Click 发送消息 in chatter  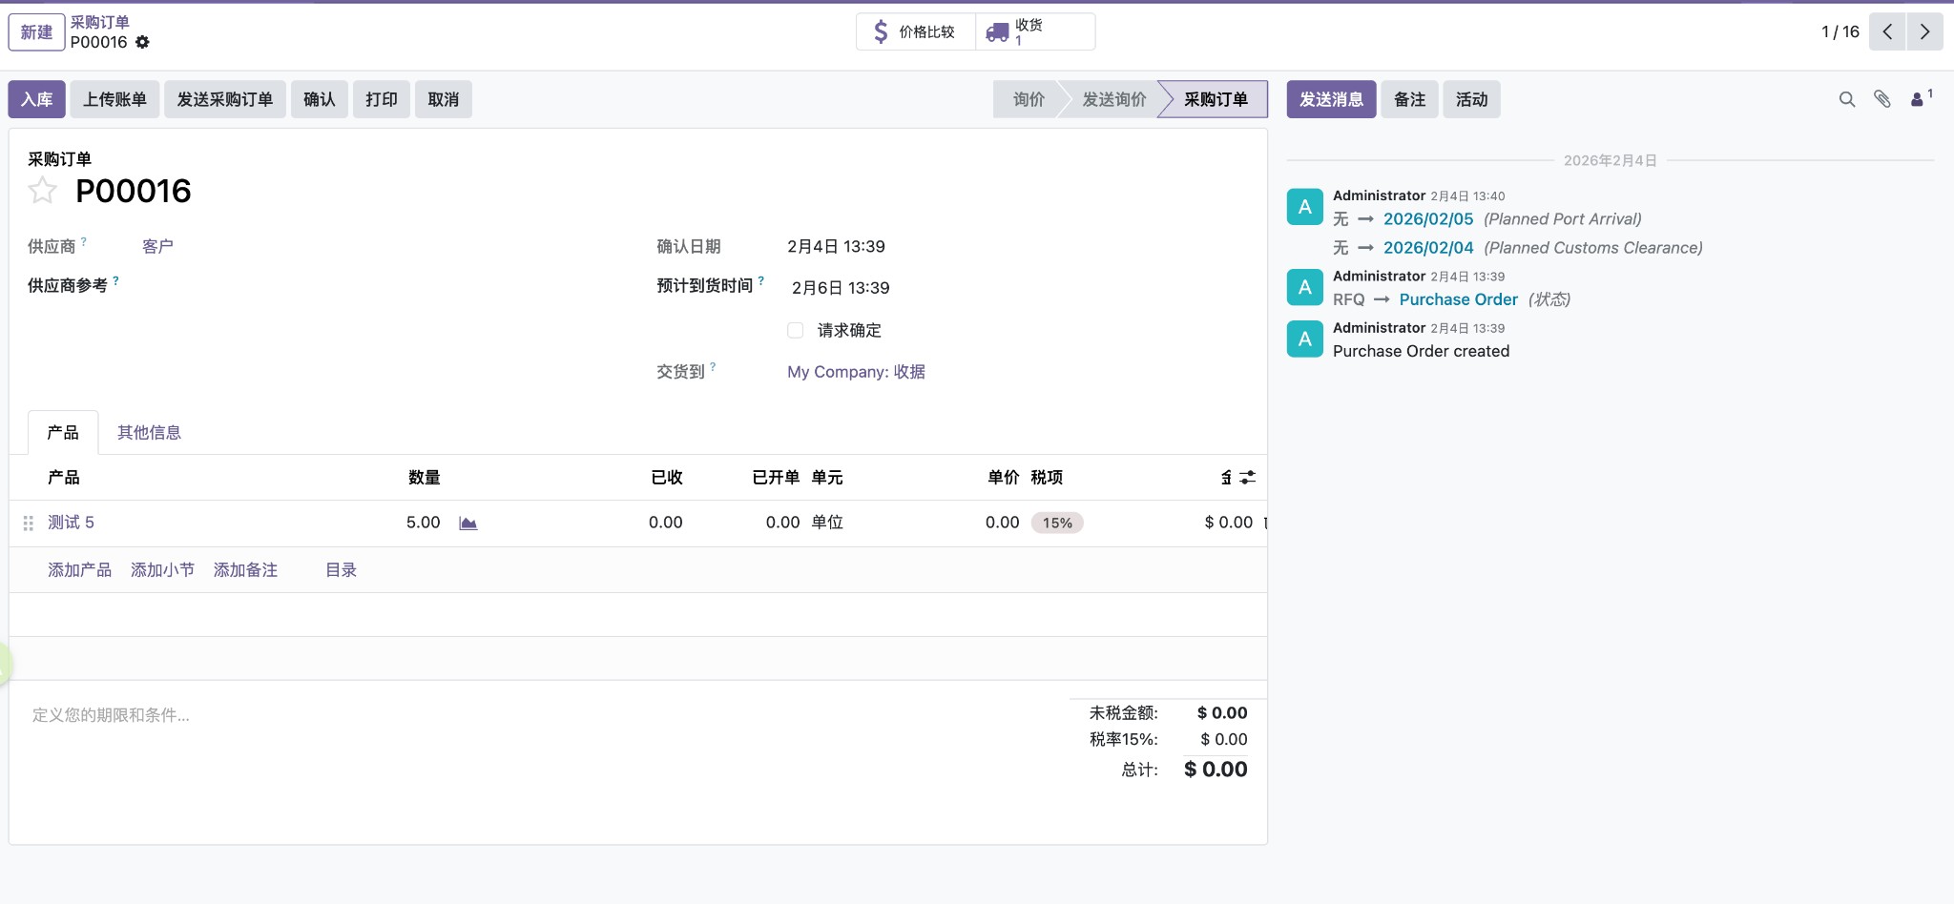point(1331,99)
